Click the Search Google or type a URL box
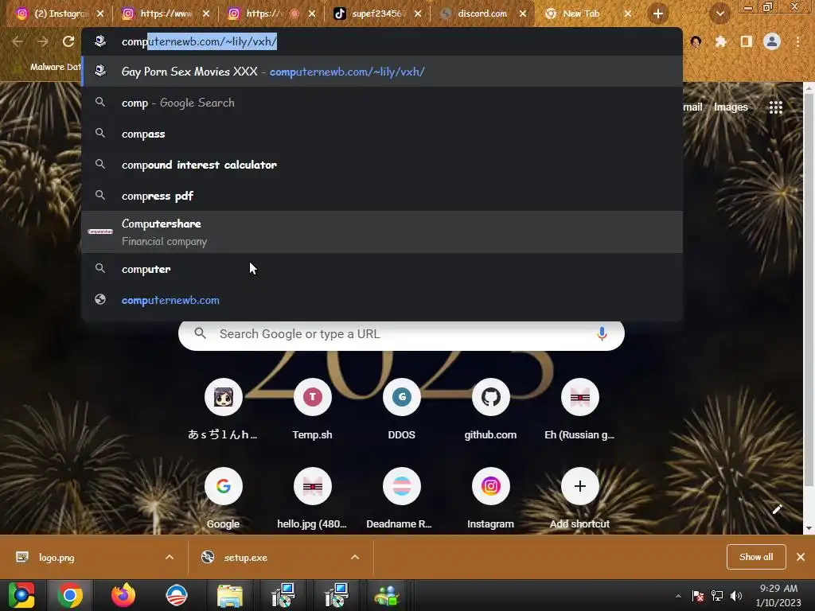 (x=401, y=333)
